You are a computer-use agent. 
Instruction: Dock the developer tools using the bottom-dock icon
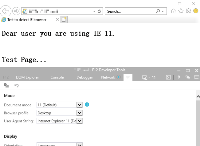(197, 77)
